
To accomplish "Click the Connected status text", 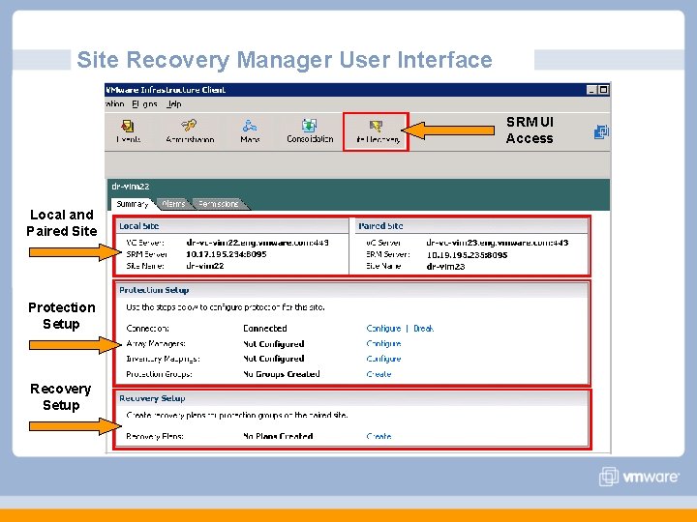I will (x=265, y=328).
